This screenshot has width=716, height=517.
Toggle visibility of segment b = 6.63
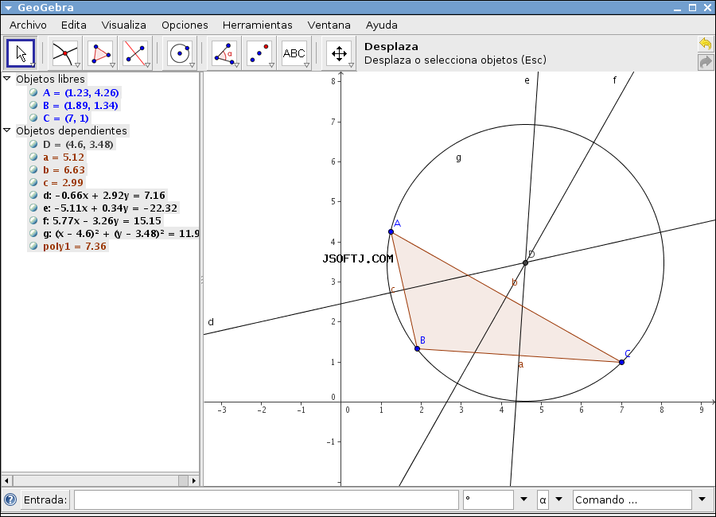coord(33,169)
